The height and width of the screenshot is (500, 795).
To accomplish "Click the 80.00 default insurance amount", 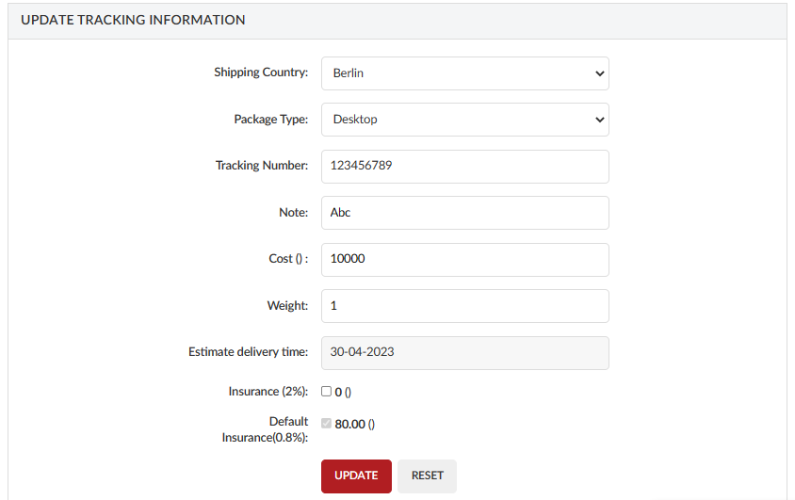I will pyautogui.click(x=349, y=424).
